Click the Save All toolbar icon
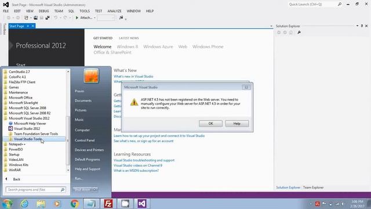This screenshot has width=371, height=209. click(48, 18)
